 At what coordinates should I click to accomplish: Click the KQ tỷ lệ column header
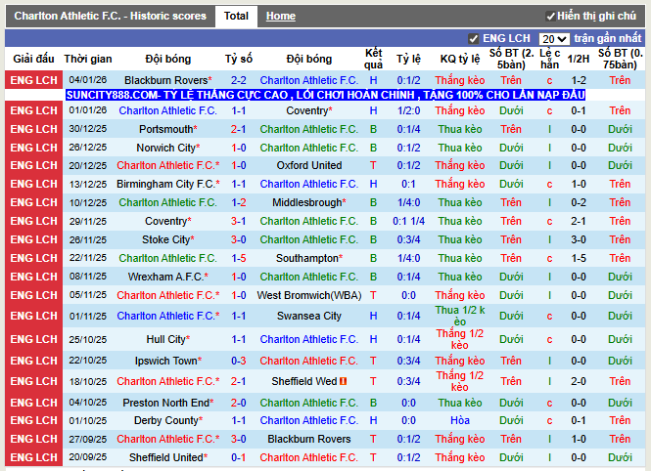[x=459, y=59]
